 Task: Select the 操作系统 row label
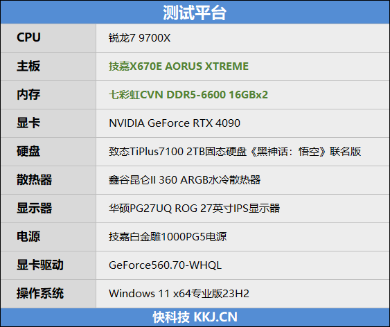tap(40, 293)
